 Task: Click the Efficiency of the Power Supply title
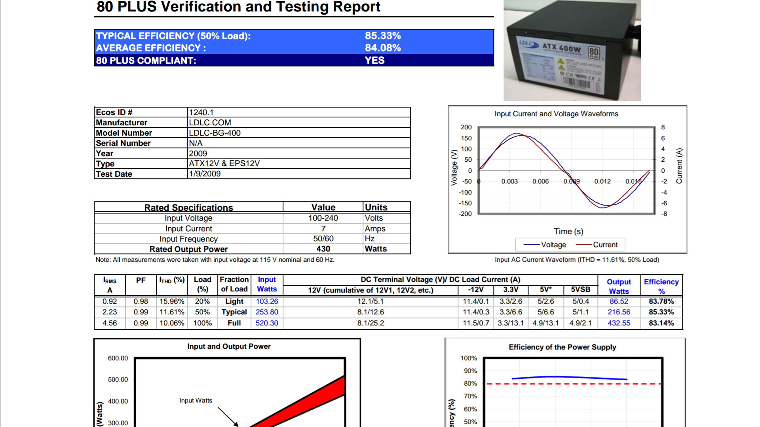tap(562, 347)
